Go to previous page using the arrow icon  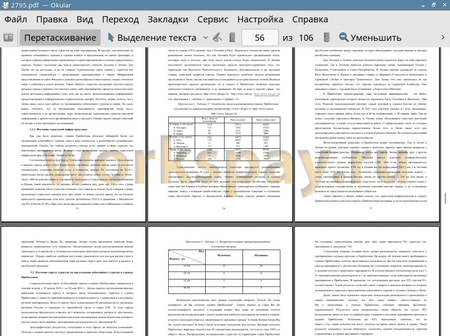233,38
